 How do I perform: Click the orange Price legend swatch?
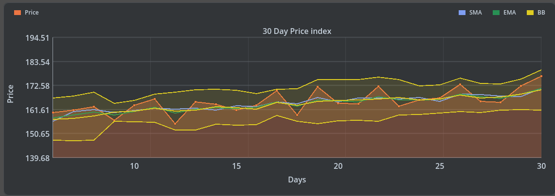[18, 13]
